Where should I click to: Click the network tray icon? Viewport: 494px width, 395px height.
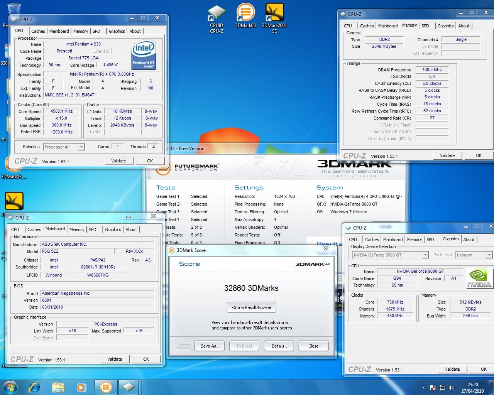(442, 388)
